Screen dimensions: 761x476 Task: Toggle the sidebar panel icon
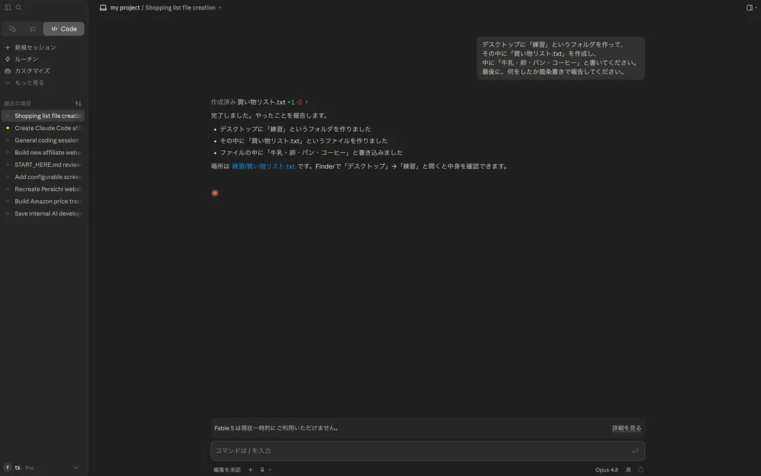click(x=8, y=8)
